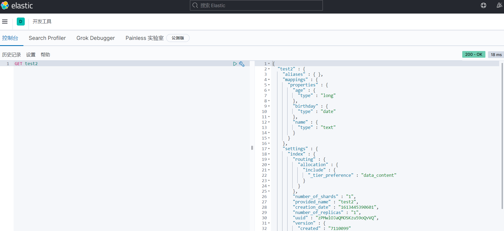504x231 pixels.
Task: Click the "_tier_preference" key
Action: (331, 175)
